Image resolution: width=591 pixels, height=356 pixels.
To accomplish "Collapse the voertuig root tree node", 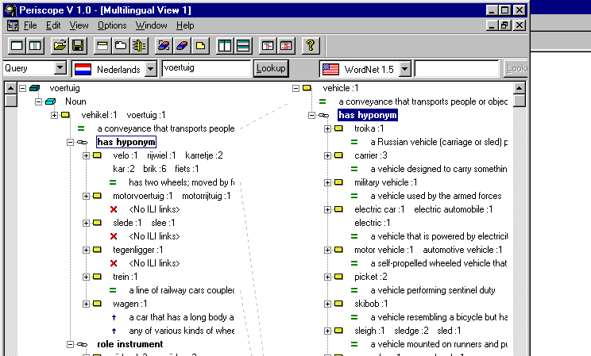I will tap(22, 88).
